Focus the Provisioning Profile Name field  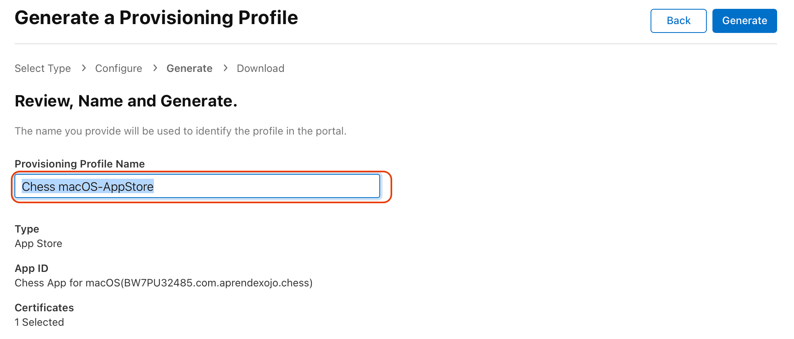coord(241,186)
